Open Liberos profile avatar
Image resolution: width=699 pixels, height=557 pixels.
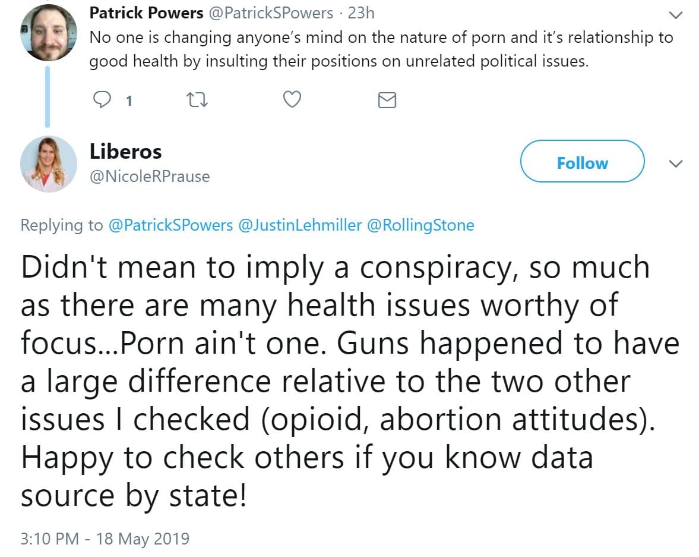click(x=48, y=164)
